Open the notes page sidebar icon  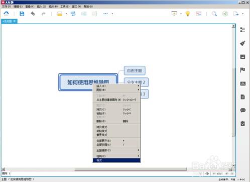pos(242,97)
